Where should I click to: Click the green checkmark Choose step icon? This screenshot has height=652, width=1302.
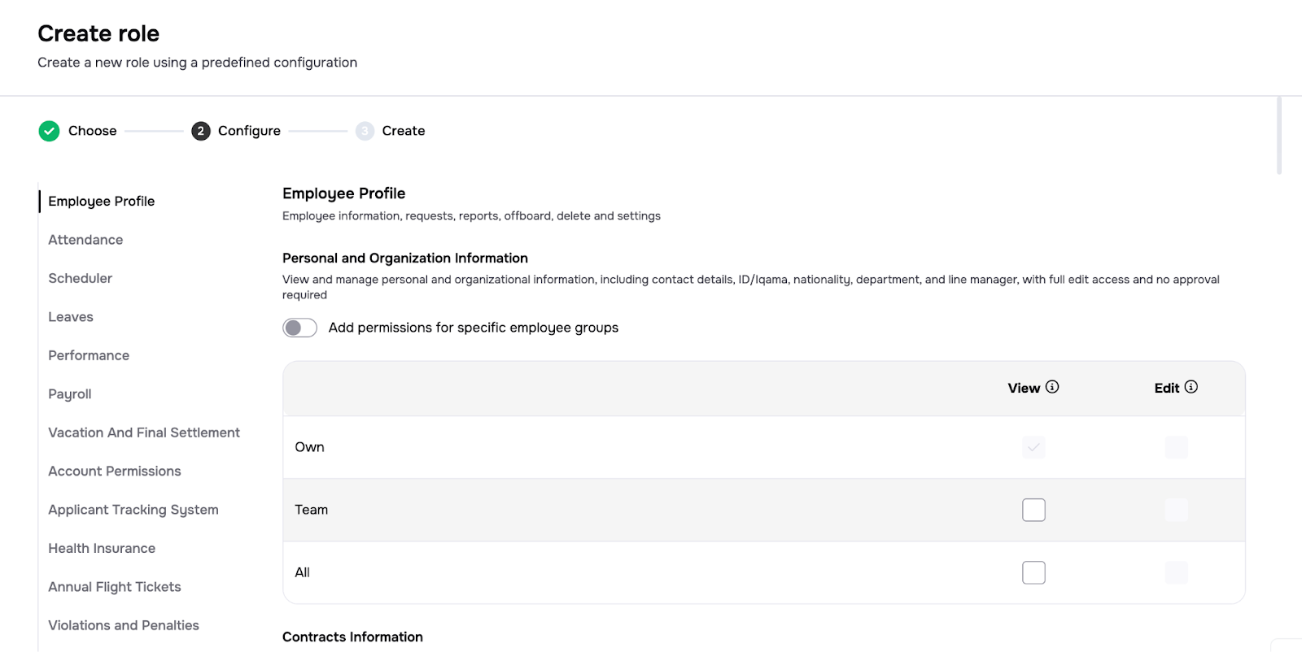(x=49, y=131)
